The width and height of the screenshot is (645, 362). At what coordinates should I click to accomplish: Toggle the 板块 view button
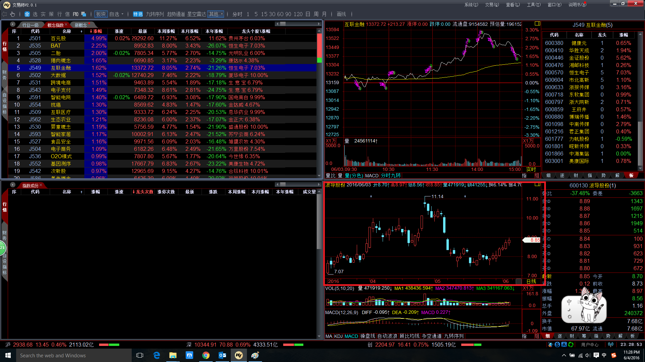[x=101, y=14]
